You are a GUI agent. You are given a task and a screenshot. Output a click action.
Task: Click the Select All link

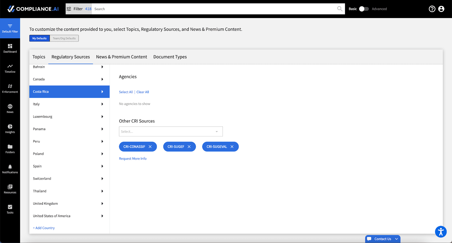click(126, 92)
